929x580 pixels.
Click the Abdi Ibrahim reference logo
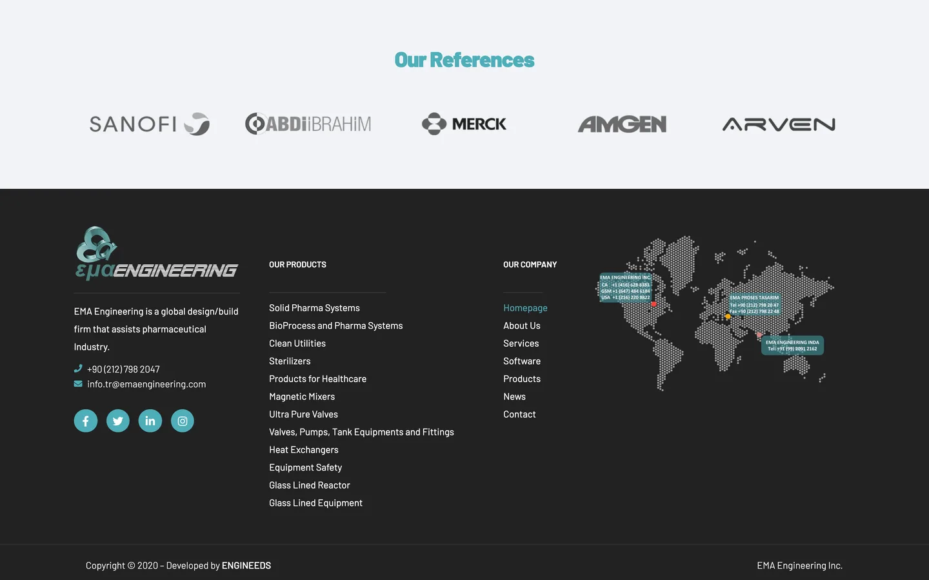tap(308, 124)
